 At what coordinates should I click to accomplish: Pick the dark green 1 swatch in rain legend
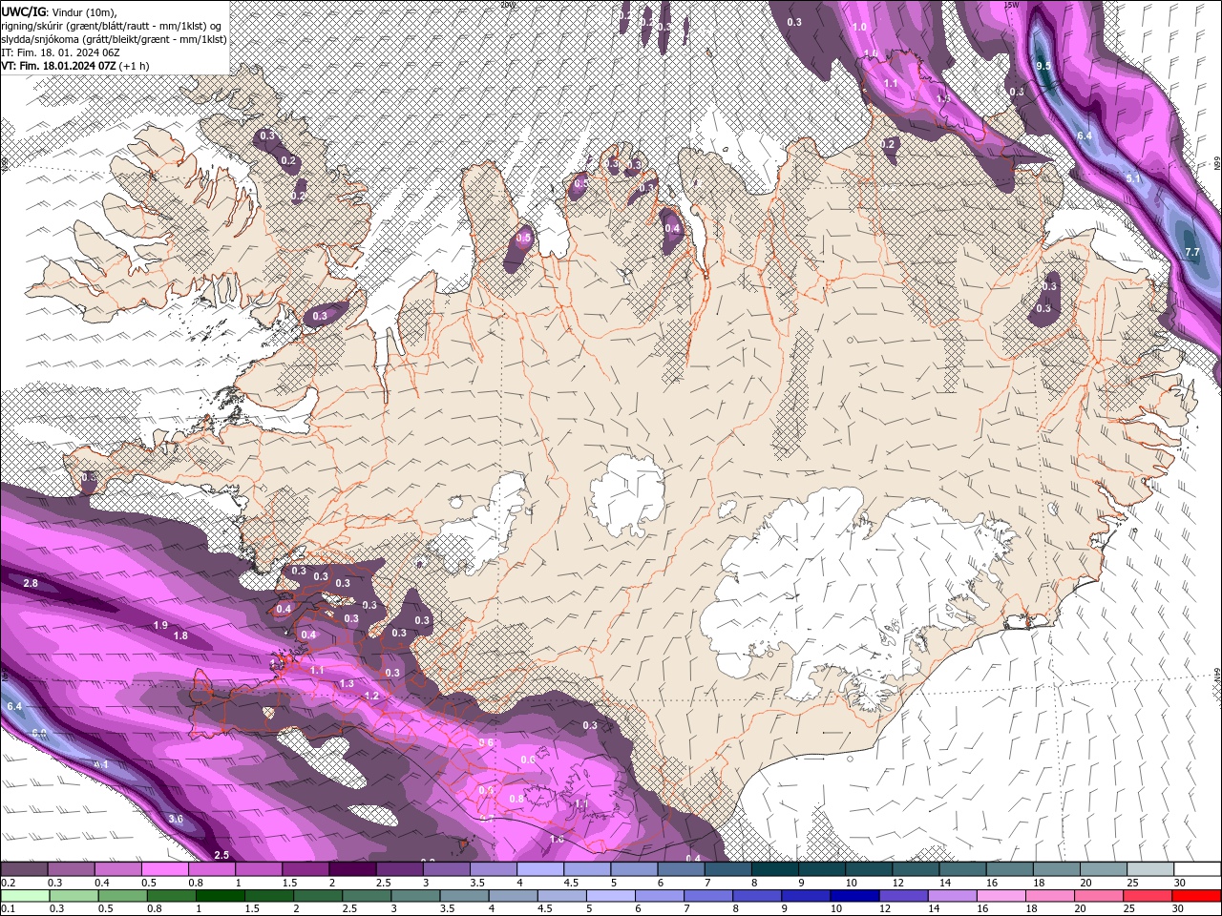click(x=220, y=895)
